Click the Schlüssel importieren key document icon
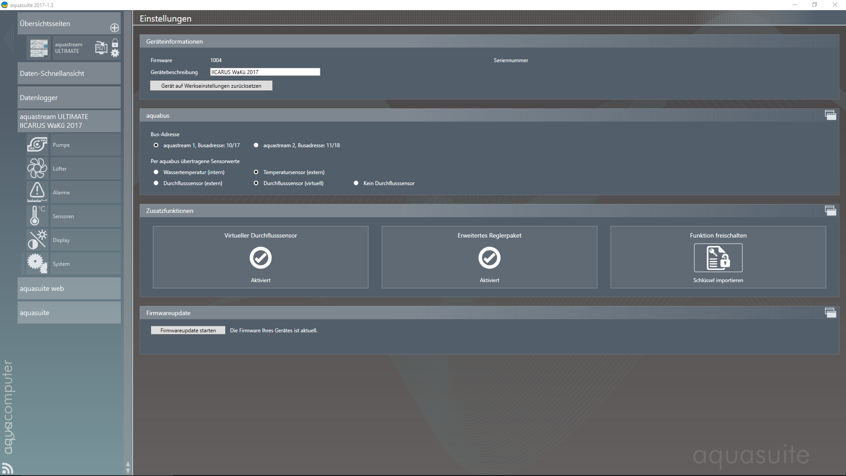This screenshot has width=846, height=476. click(x=718, y=258)
